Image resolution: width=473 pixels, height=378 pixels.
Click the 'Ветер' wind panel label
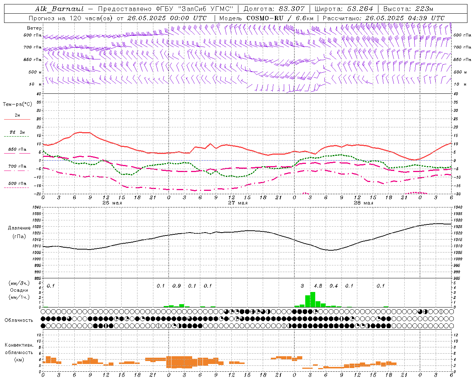click(x=34, y=28)
